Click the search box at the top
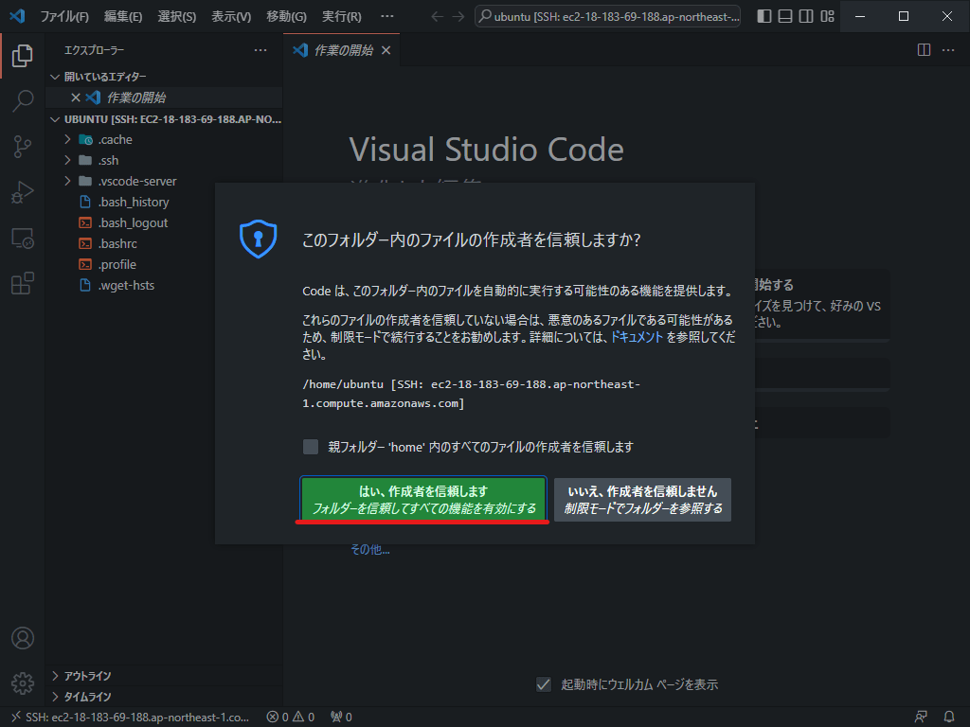The width and height of the screenshot is (970, 727). point(606,16)
